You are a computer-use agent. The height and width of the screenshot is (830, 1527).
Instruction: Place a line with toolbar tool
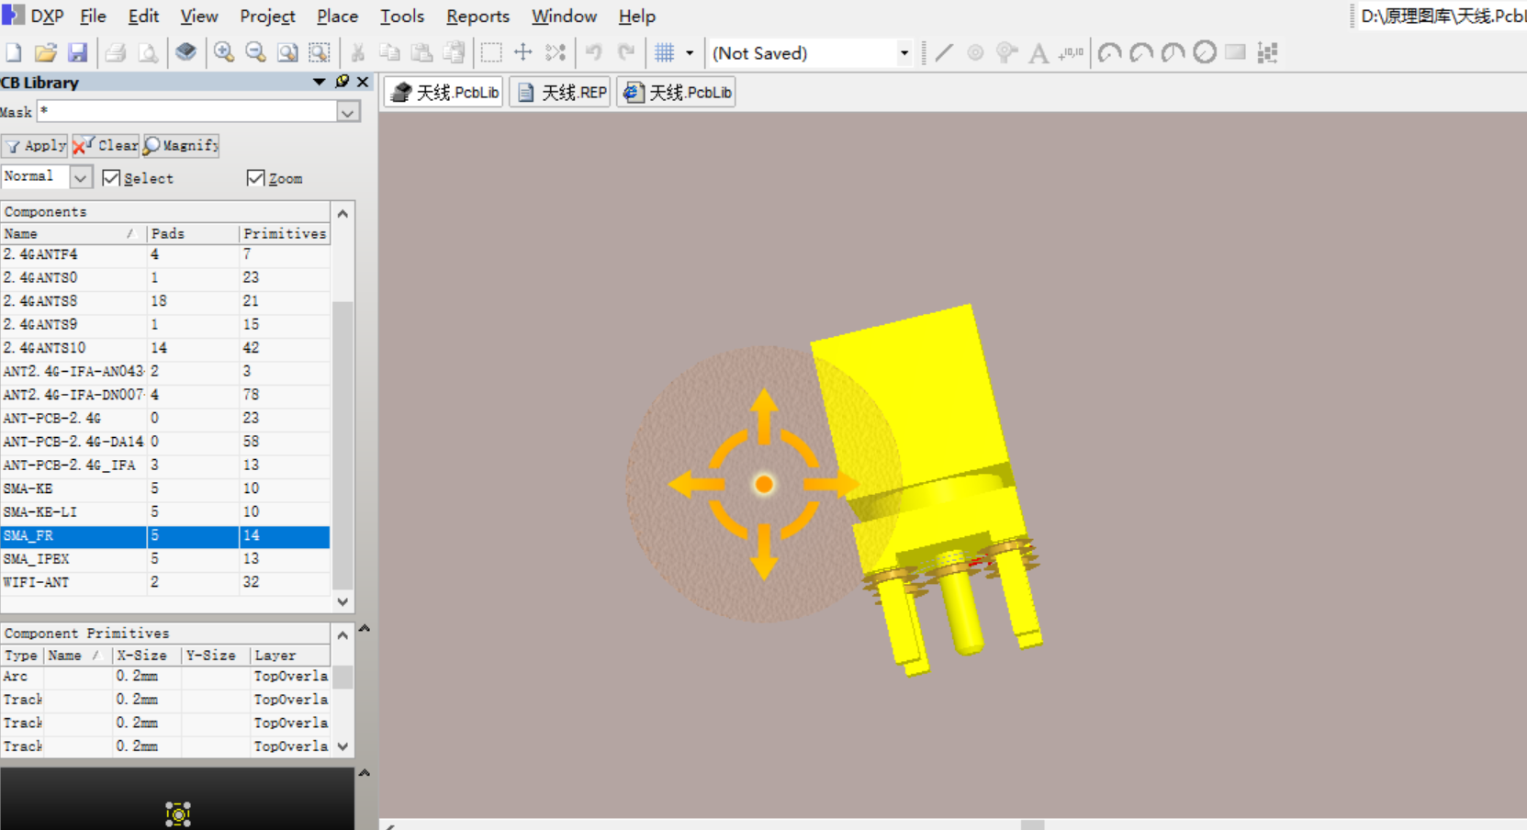(x=944, y=52)
